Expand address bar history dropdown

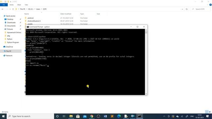[x=182, y=9]
